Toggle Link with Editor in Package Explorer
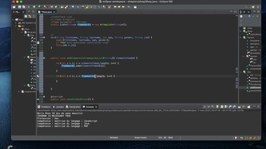This screenshot has height=149, width=266. click(30, 16)
